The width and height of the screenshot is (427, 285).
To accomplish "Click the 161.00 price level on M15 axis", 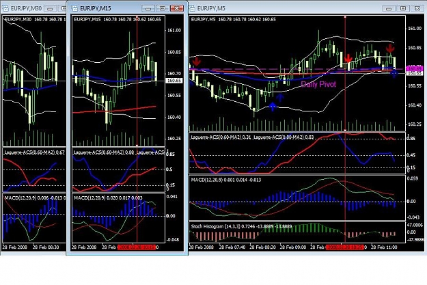I will pos(174,30).
